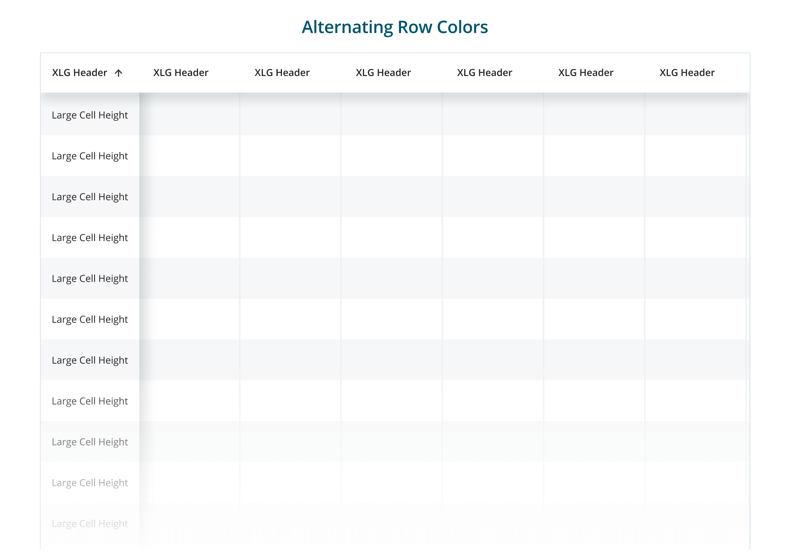Click the ascending sort arrow icon

119,73
